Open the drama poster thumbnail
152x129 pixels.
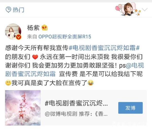point(23,108)
